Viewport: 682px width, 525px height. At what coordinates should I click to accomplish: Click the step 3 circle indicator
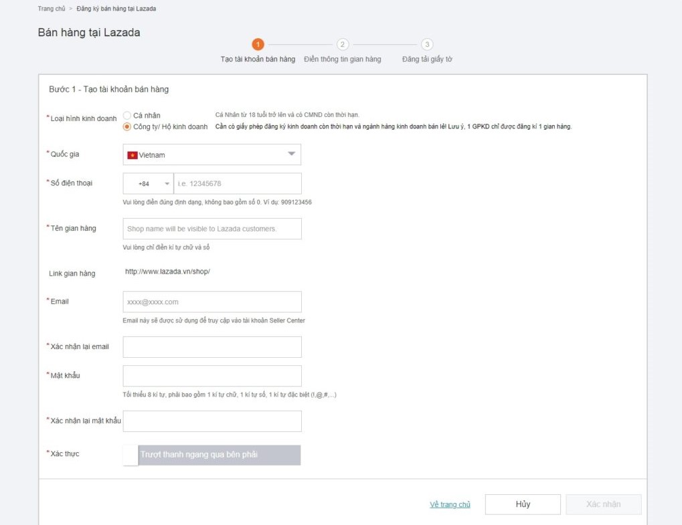(x=427, y=45)
